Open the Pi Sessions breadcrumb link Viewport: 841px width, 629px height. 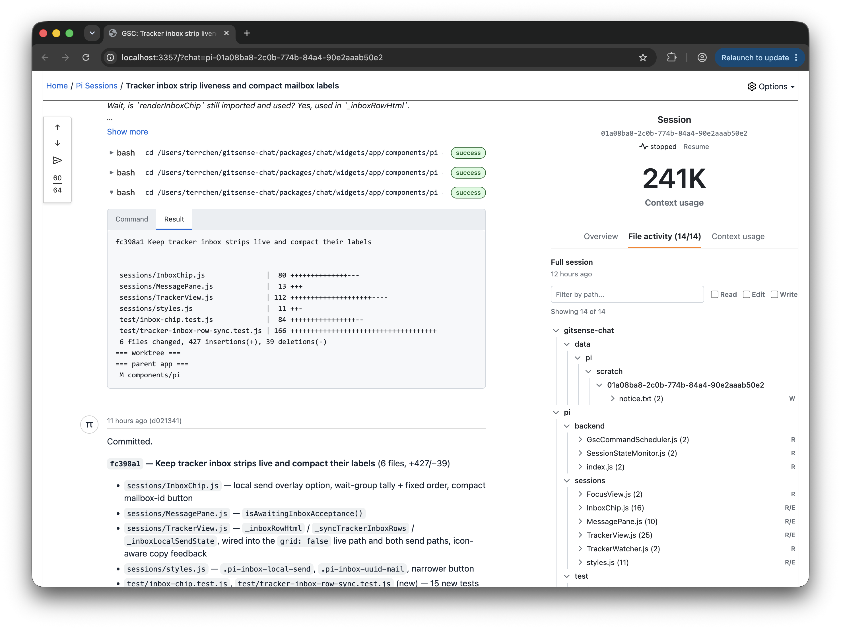[96, 86]
